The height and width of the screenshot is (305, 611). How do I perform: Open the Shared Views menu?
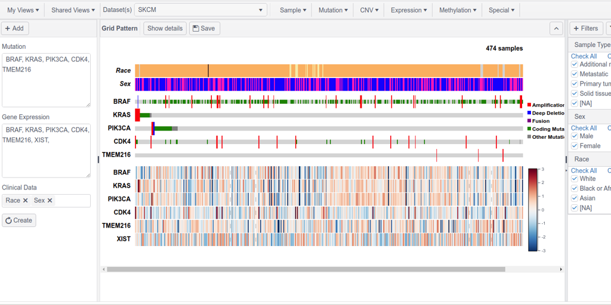click(73, 10)
